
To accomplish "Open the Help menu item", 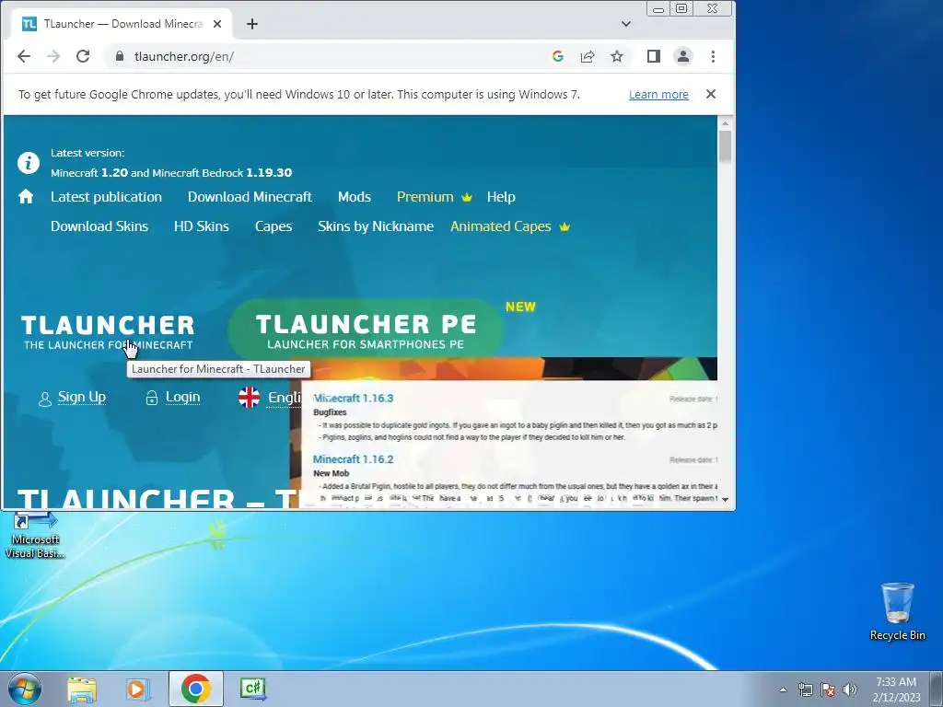I will click(x=501, y=197).
